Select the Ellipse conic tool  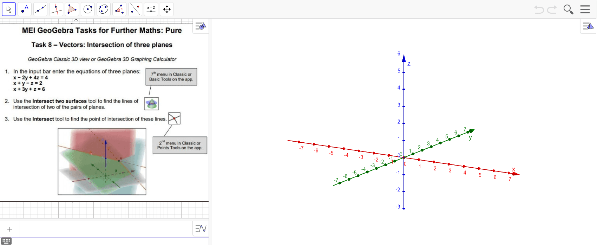tap(104, 9)
